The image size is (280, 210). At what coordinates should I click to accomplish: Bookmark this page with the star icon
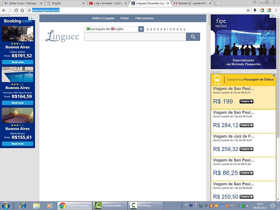click(248, 10)
